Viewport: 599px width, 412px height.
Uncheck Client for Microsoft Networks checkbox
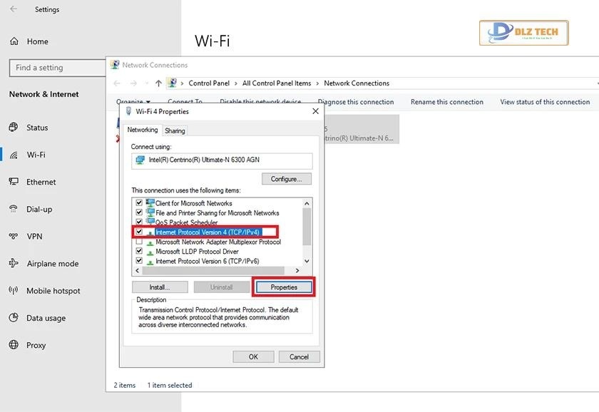coord(139,203)
